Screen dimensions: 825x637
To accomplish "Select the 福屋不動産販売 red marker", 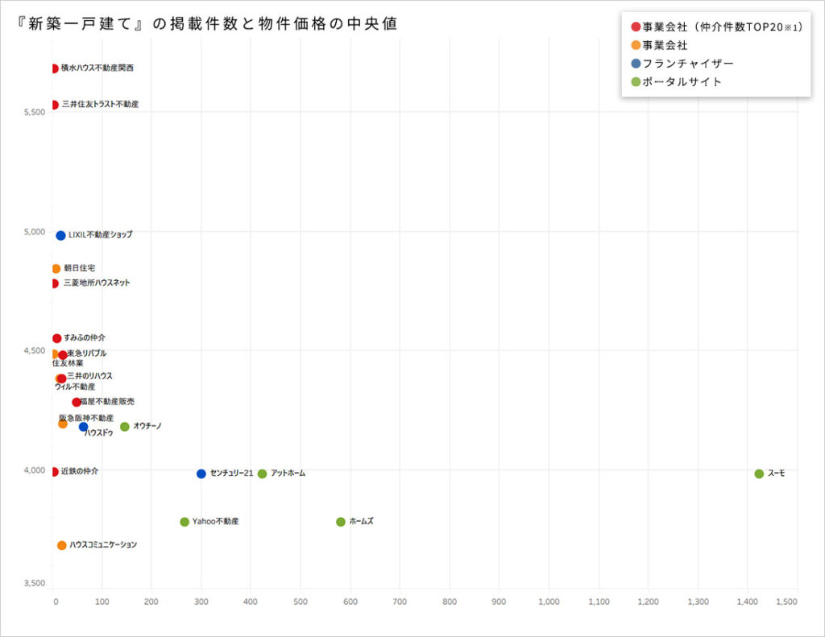I will [x=77, y=402].
